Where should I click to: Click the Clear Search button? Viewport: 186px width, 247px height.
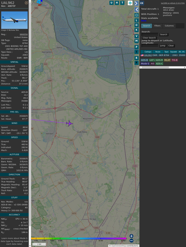click(149, 38)
